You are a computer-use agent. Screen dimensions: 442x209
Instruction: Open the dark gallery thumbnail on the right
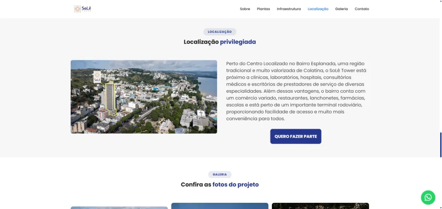tap(320, 206)
